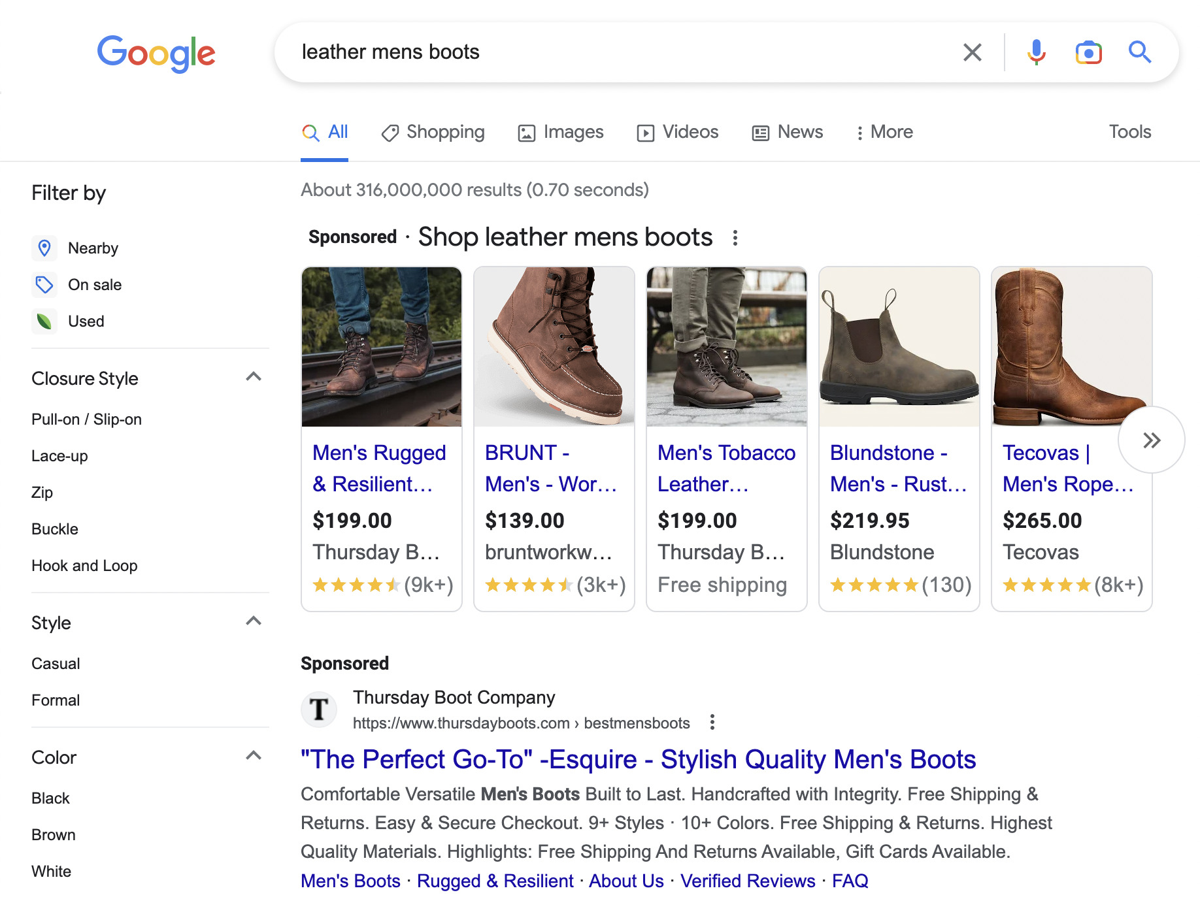Collapse the Closure Style filter section
Image resolution: width=1200 pixels, height=899 pixels.
tap(254, 376)
